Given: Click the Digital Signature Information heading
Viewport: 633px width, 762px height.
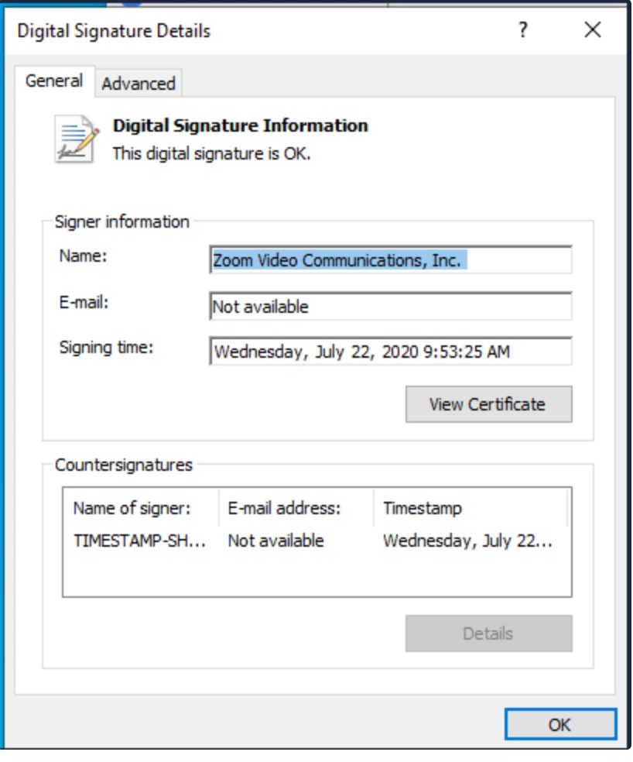Looking at the screenshot, I should coord(241,125).
